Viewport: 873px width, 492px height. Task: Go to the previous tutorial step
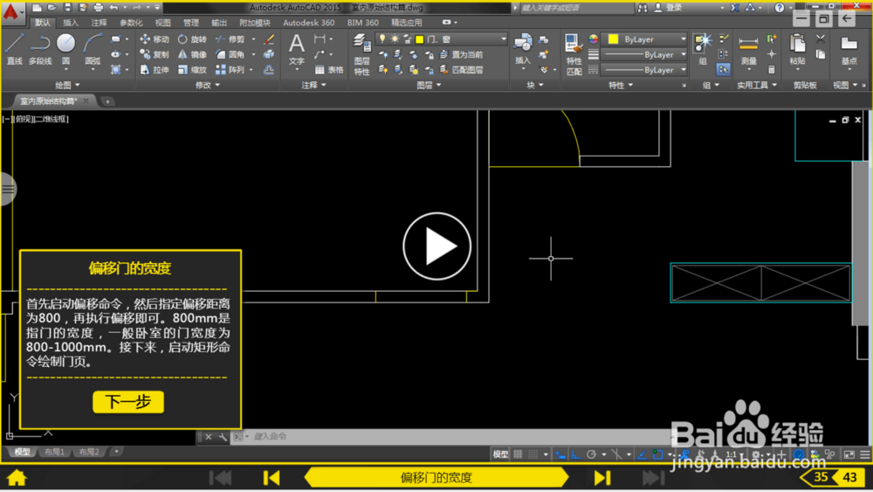(272, 477)
